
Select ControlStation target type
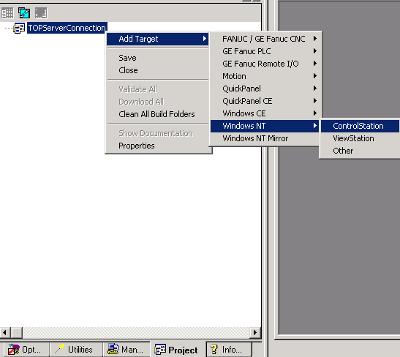(360, 126)
